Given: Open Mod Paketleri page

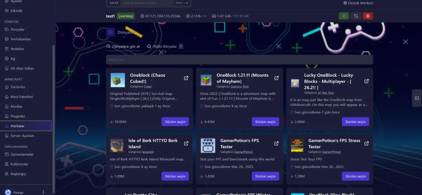Looking at the screenshot, I should [22, 97].
